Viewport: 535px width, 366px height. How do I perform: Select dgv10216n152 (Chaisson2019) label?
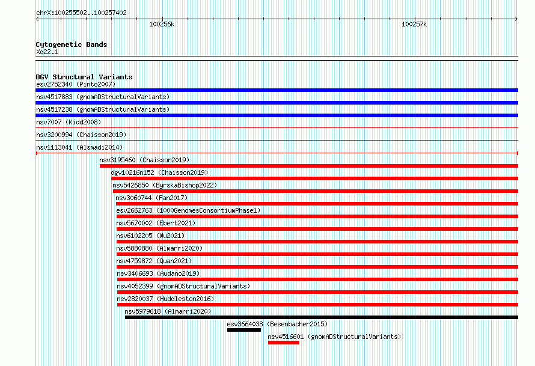click(159, 172)
